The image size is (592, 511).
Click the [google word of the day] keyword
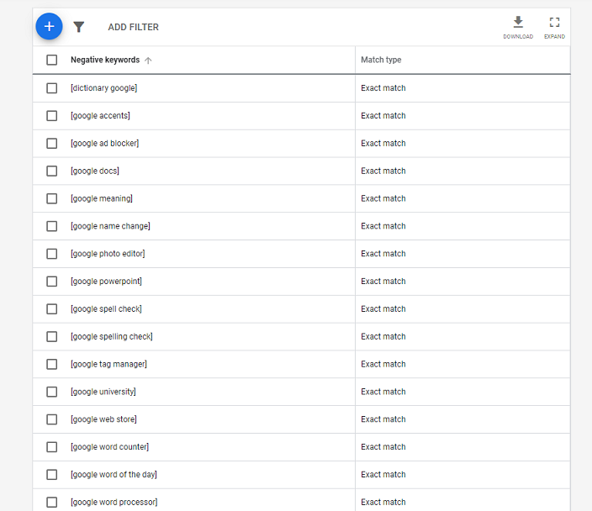click(114, 474)
